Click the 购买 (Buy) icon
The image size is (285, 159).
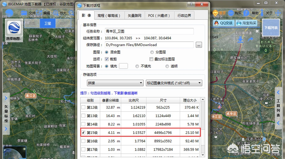pos(231,13)
